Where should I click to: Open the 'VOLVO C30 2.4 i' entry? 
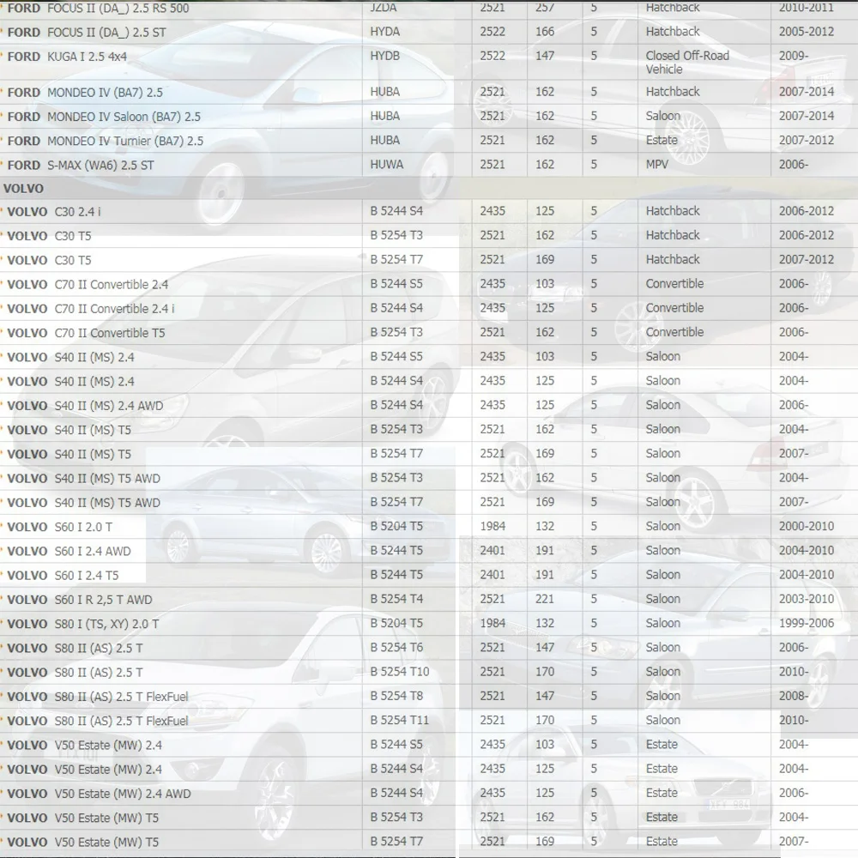54,212
